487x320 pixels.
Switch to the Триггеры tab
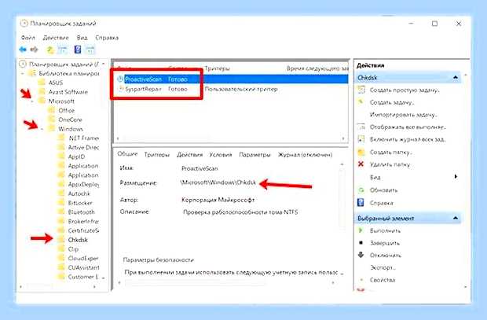click(157, 155)
